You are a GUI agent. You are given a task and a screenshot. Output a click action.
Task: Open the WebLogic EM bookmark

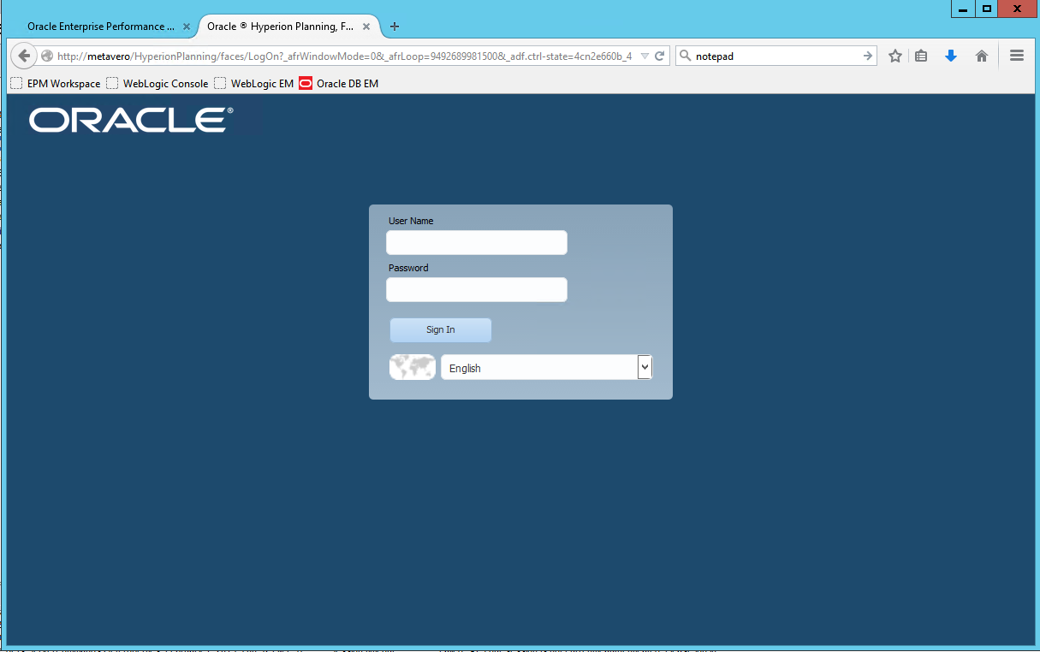pos(254,83)
